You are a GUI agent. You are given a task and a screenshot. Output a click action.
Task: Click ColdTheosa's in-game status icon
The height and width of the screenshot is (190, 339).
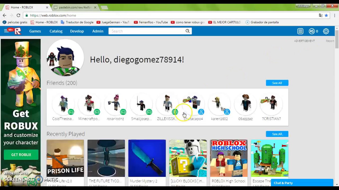tap(71, 112)
